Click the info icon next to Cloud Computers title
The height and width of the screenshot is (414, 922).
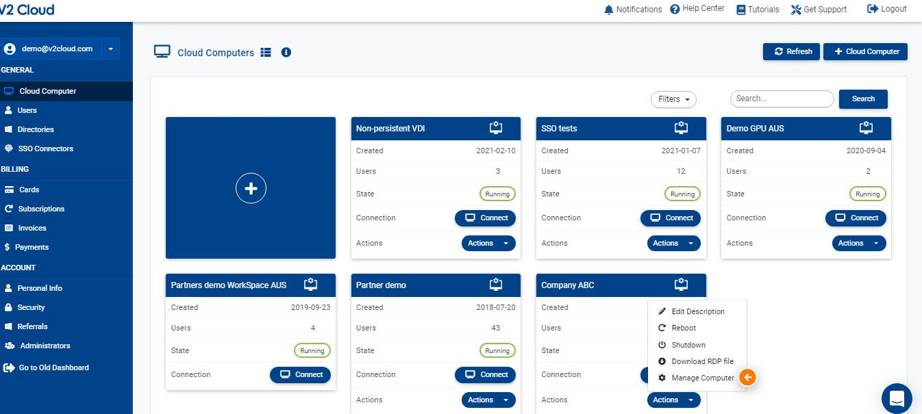pyautogui.click(x=286, y=53)
